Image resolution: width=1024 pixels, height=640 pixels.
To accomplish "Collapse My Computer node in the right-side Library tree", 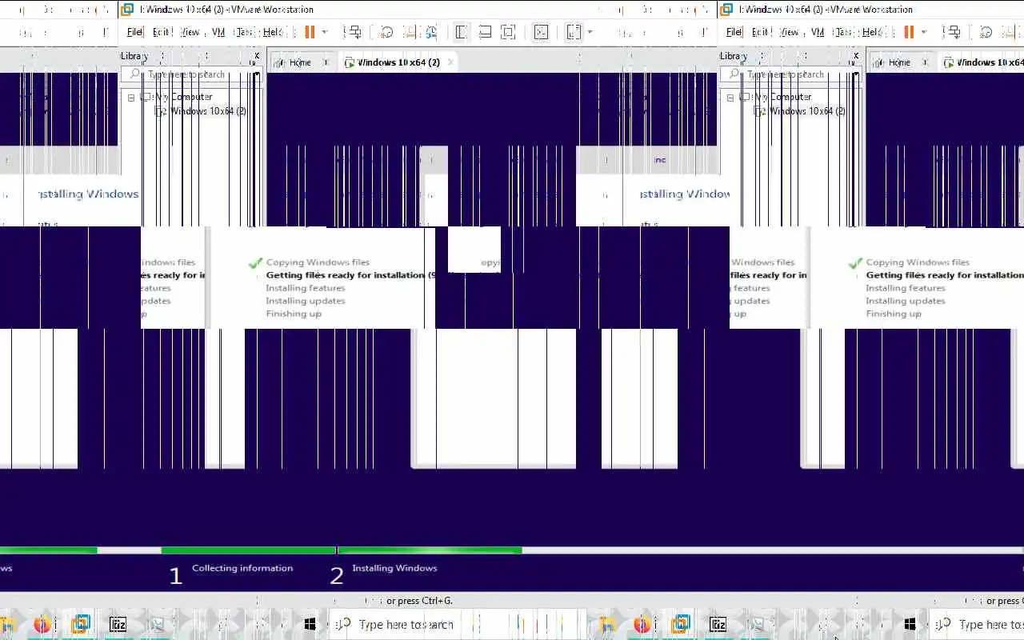I will point(730,98).
